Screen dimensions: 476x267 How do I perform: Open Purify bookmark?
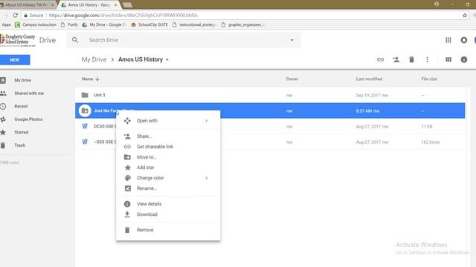click(x=69, y=24)
